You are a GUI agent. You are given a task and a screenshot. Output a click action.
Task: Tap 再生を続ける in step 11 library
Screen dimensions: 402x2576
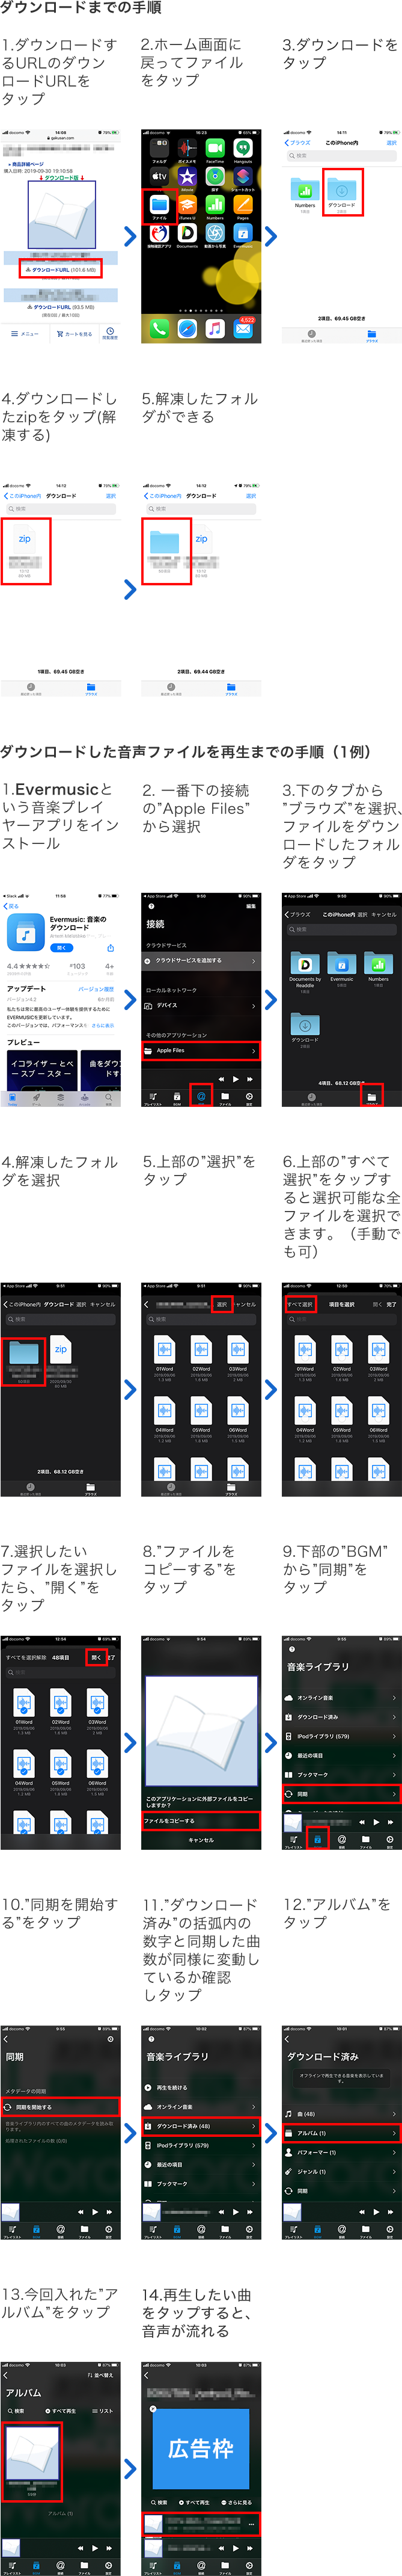201,2088
